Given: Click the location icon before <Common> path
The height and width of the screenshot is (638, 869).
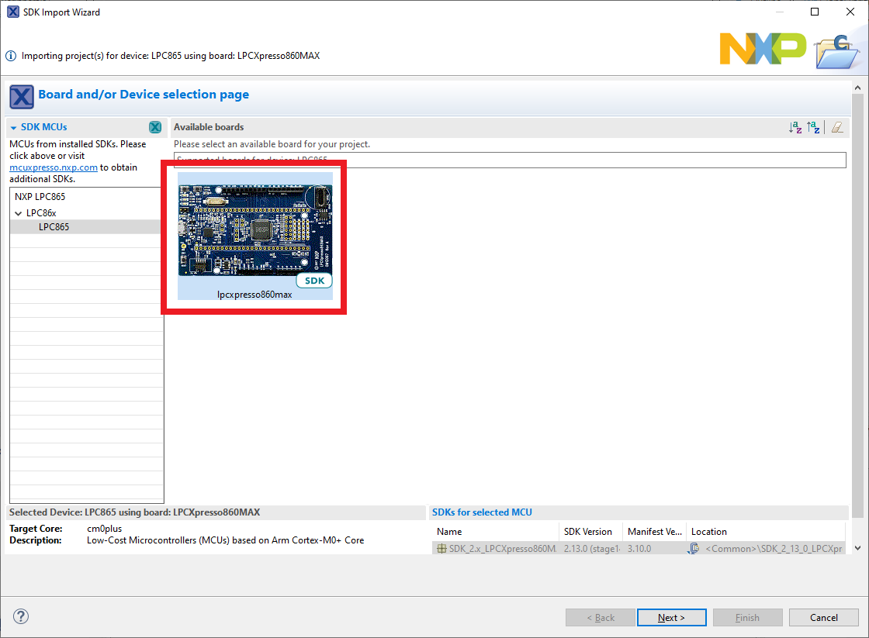Looking at the screenshot, I should tap(695, 549).
